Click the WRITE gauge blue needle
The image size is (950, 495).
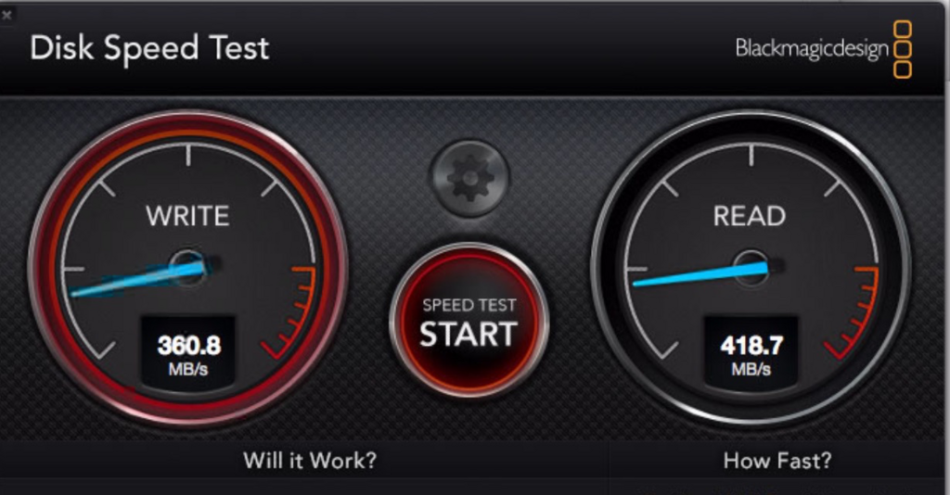point(138,280)
